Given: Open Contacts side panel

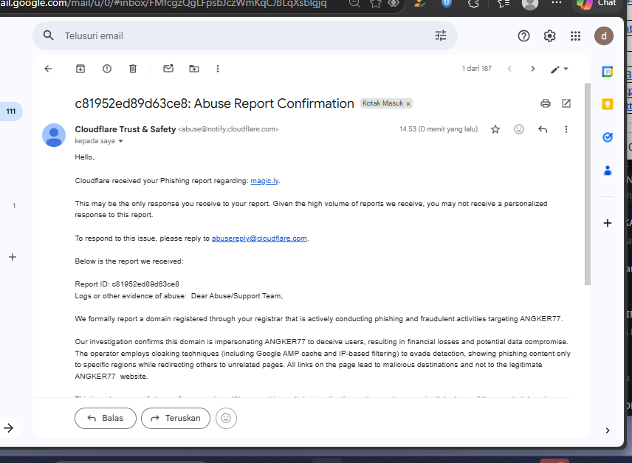Looking at the screenshot, I should pyautogui.click(x=608, y=171).
